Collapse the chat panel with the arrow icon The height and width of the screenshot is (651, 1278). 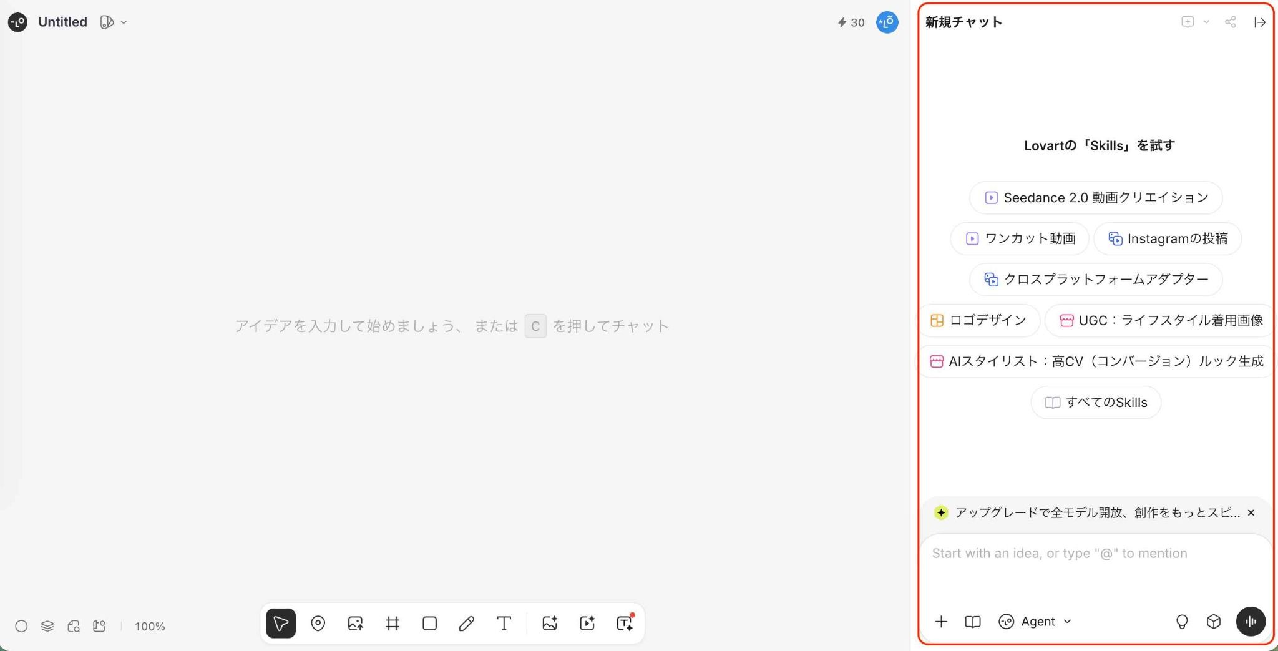1260,22
